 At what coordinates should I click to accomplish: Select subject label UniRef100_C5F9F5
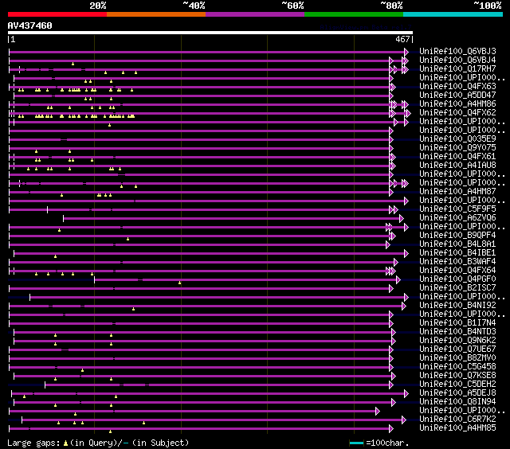pyautogui.click(x=457, y=209)
